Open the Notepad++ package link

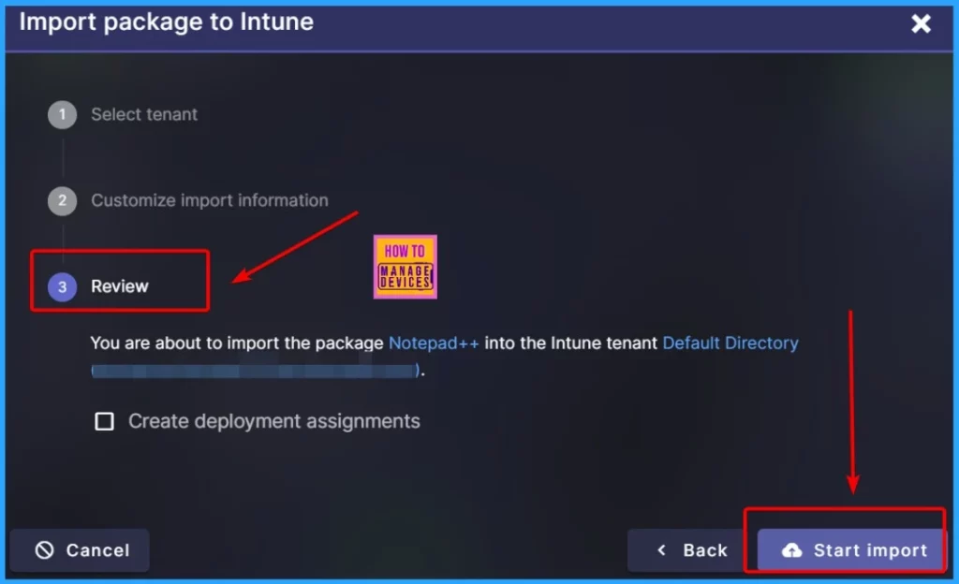[434, 343]
